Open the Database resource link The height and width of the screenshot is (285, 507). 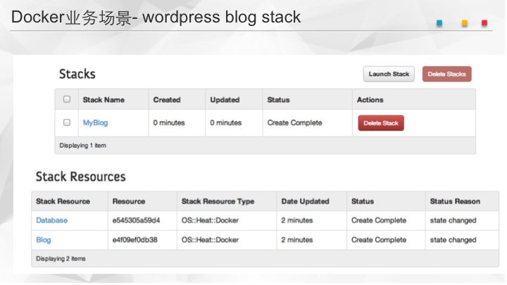[52, 220]
